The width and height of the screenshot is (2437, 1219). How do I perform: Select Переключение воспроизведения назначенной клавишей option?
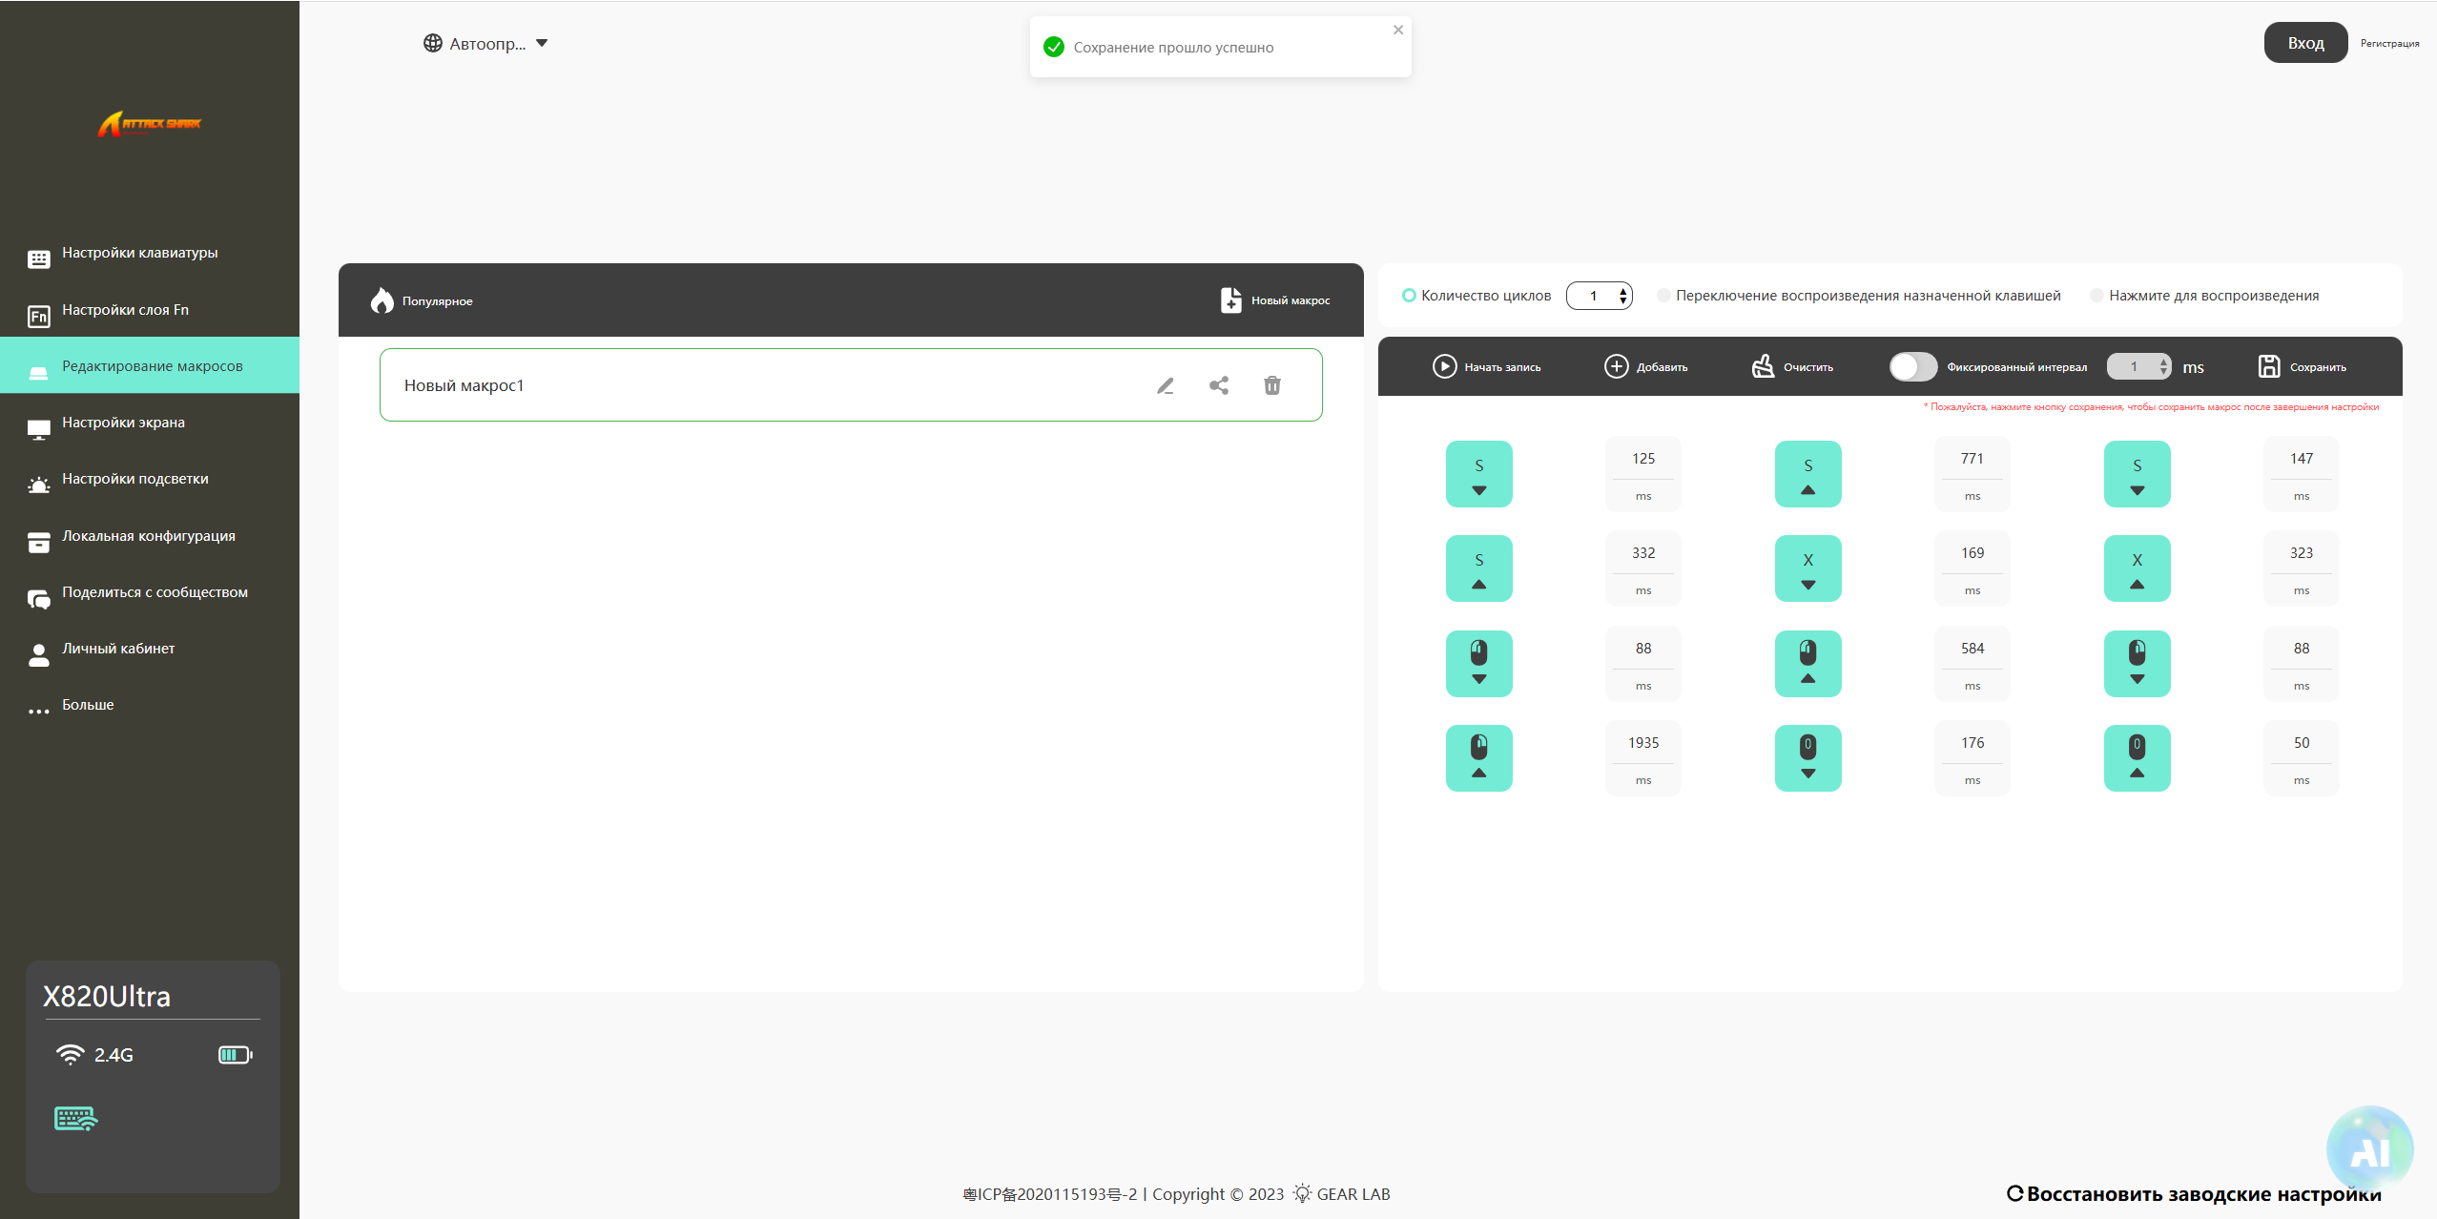click(x=1663, y=296)
